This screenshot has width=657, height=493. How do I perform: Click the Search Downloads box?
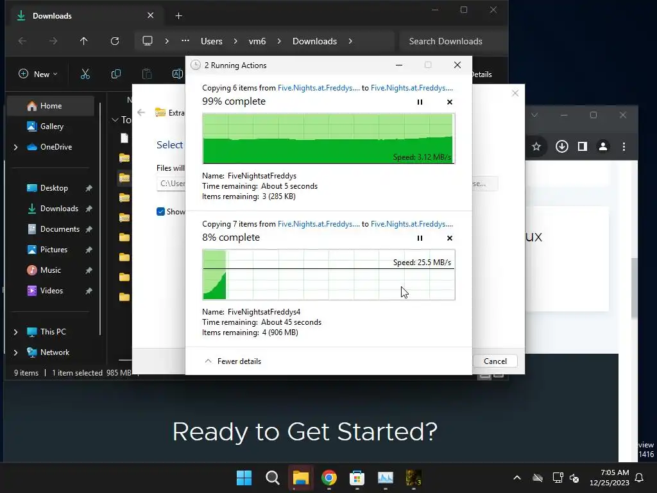(x=453, y=41)
